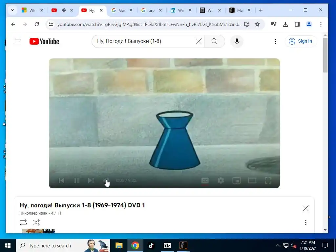
Task: Run search with the magnifier button
Action: pyautogui.click(x=215, y=41)
